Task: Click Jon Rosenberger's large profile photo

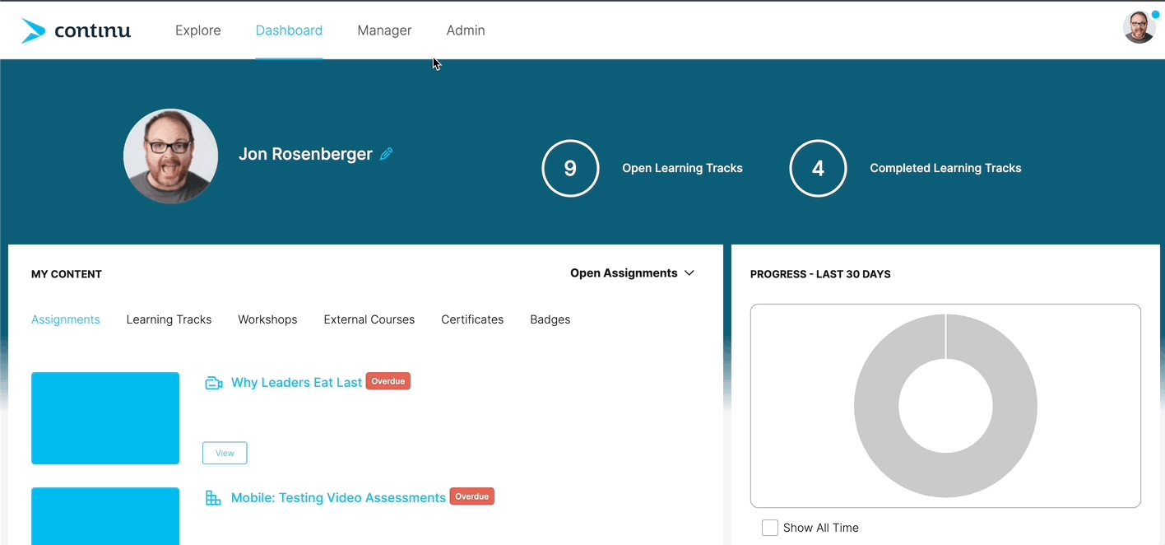Action: (x=171, y=156)
